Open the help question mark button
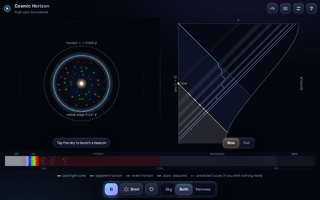320x200 pixels. pyautogui.click(x=311, y=8)
